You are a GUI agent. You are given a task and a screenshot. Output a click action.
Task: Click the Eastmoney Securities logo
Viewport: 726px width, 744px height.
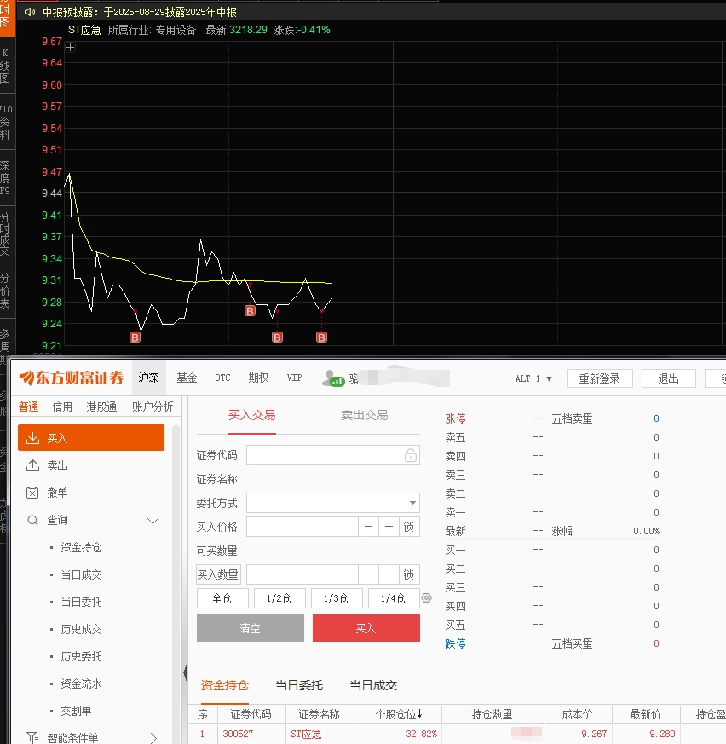72,378
